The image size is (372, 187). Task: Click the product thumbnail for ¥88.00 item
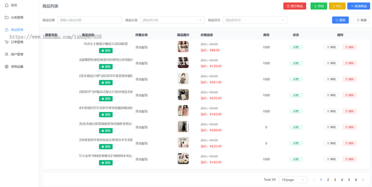tap(183, 47)
